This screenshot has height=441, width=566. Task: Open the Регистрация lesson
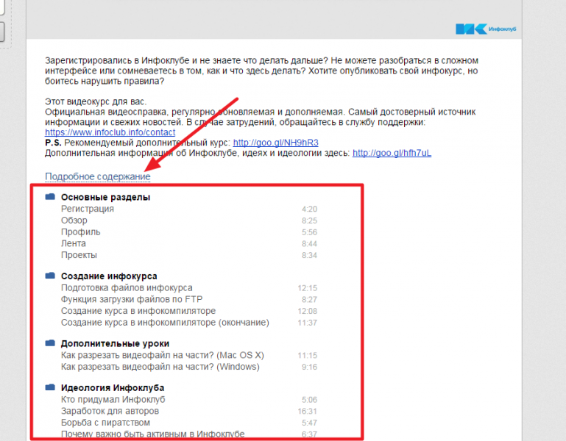[88, 209]
